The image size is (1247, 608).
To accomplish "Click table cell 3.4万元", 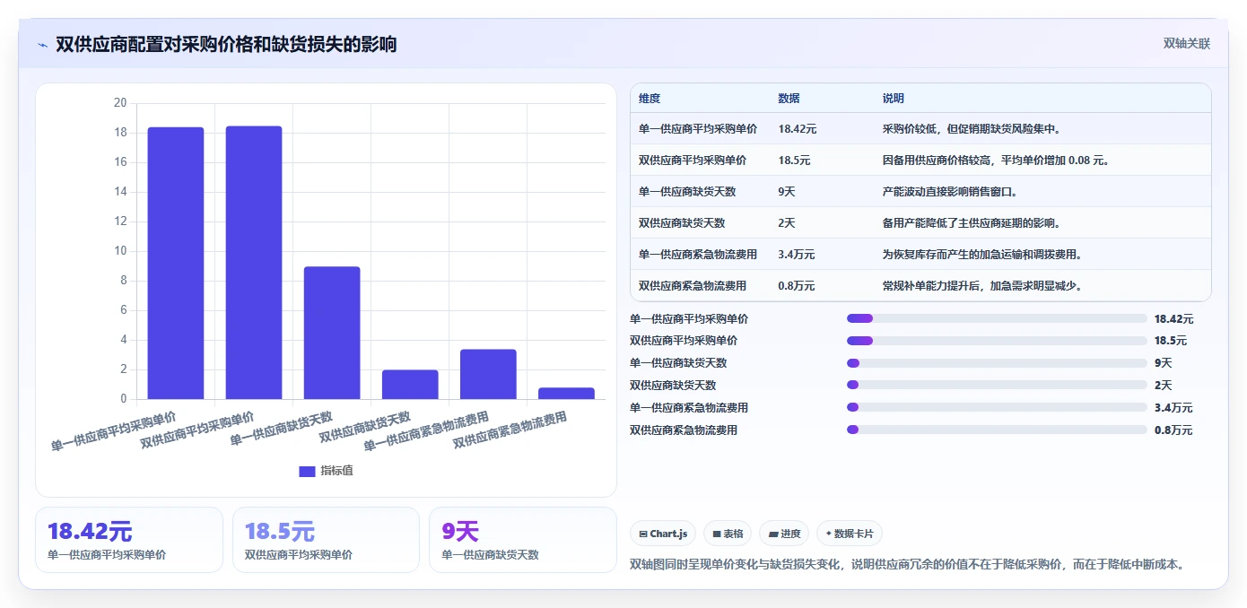I will [797, 255].
